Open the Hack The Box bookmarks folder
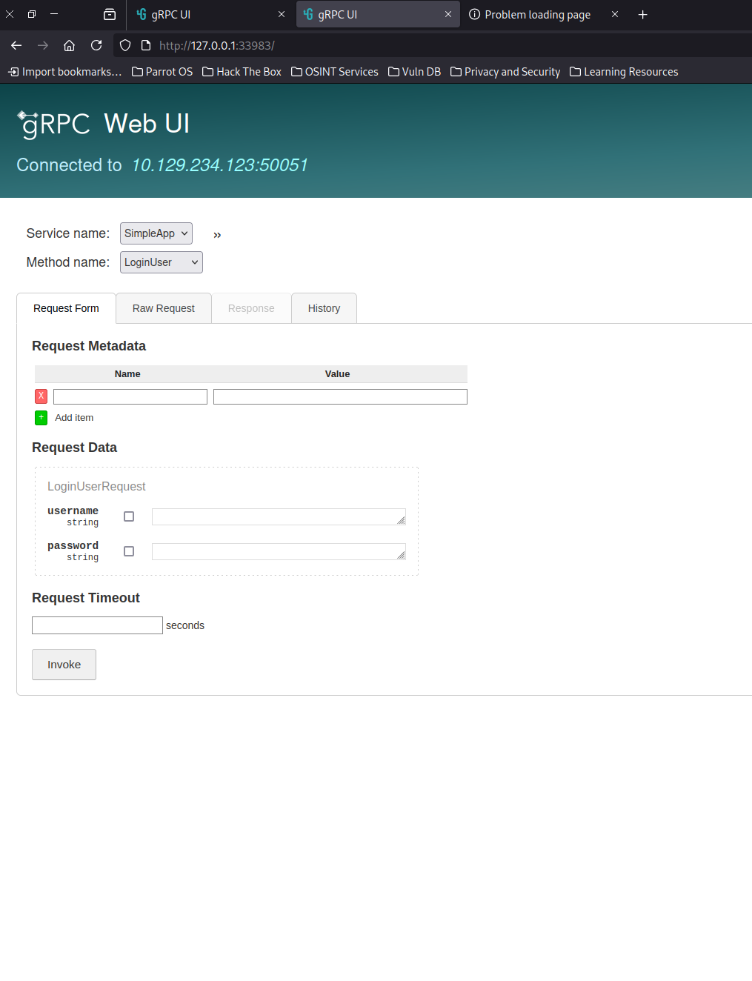This screenshot has height=981, width=752. (242, 72)
